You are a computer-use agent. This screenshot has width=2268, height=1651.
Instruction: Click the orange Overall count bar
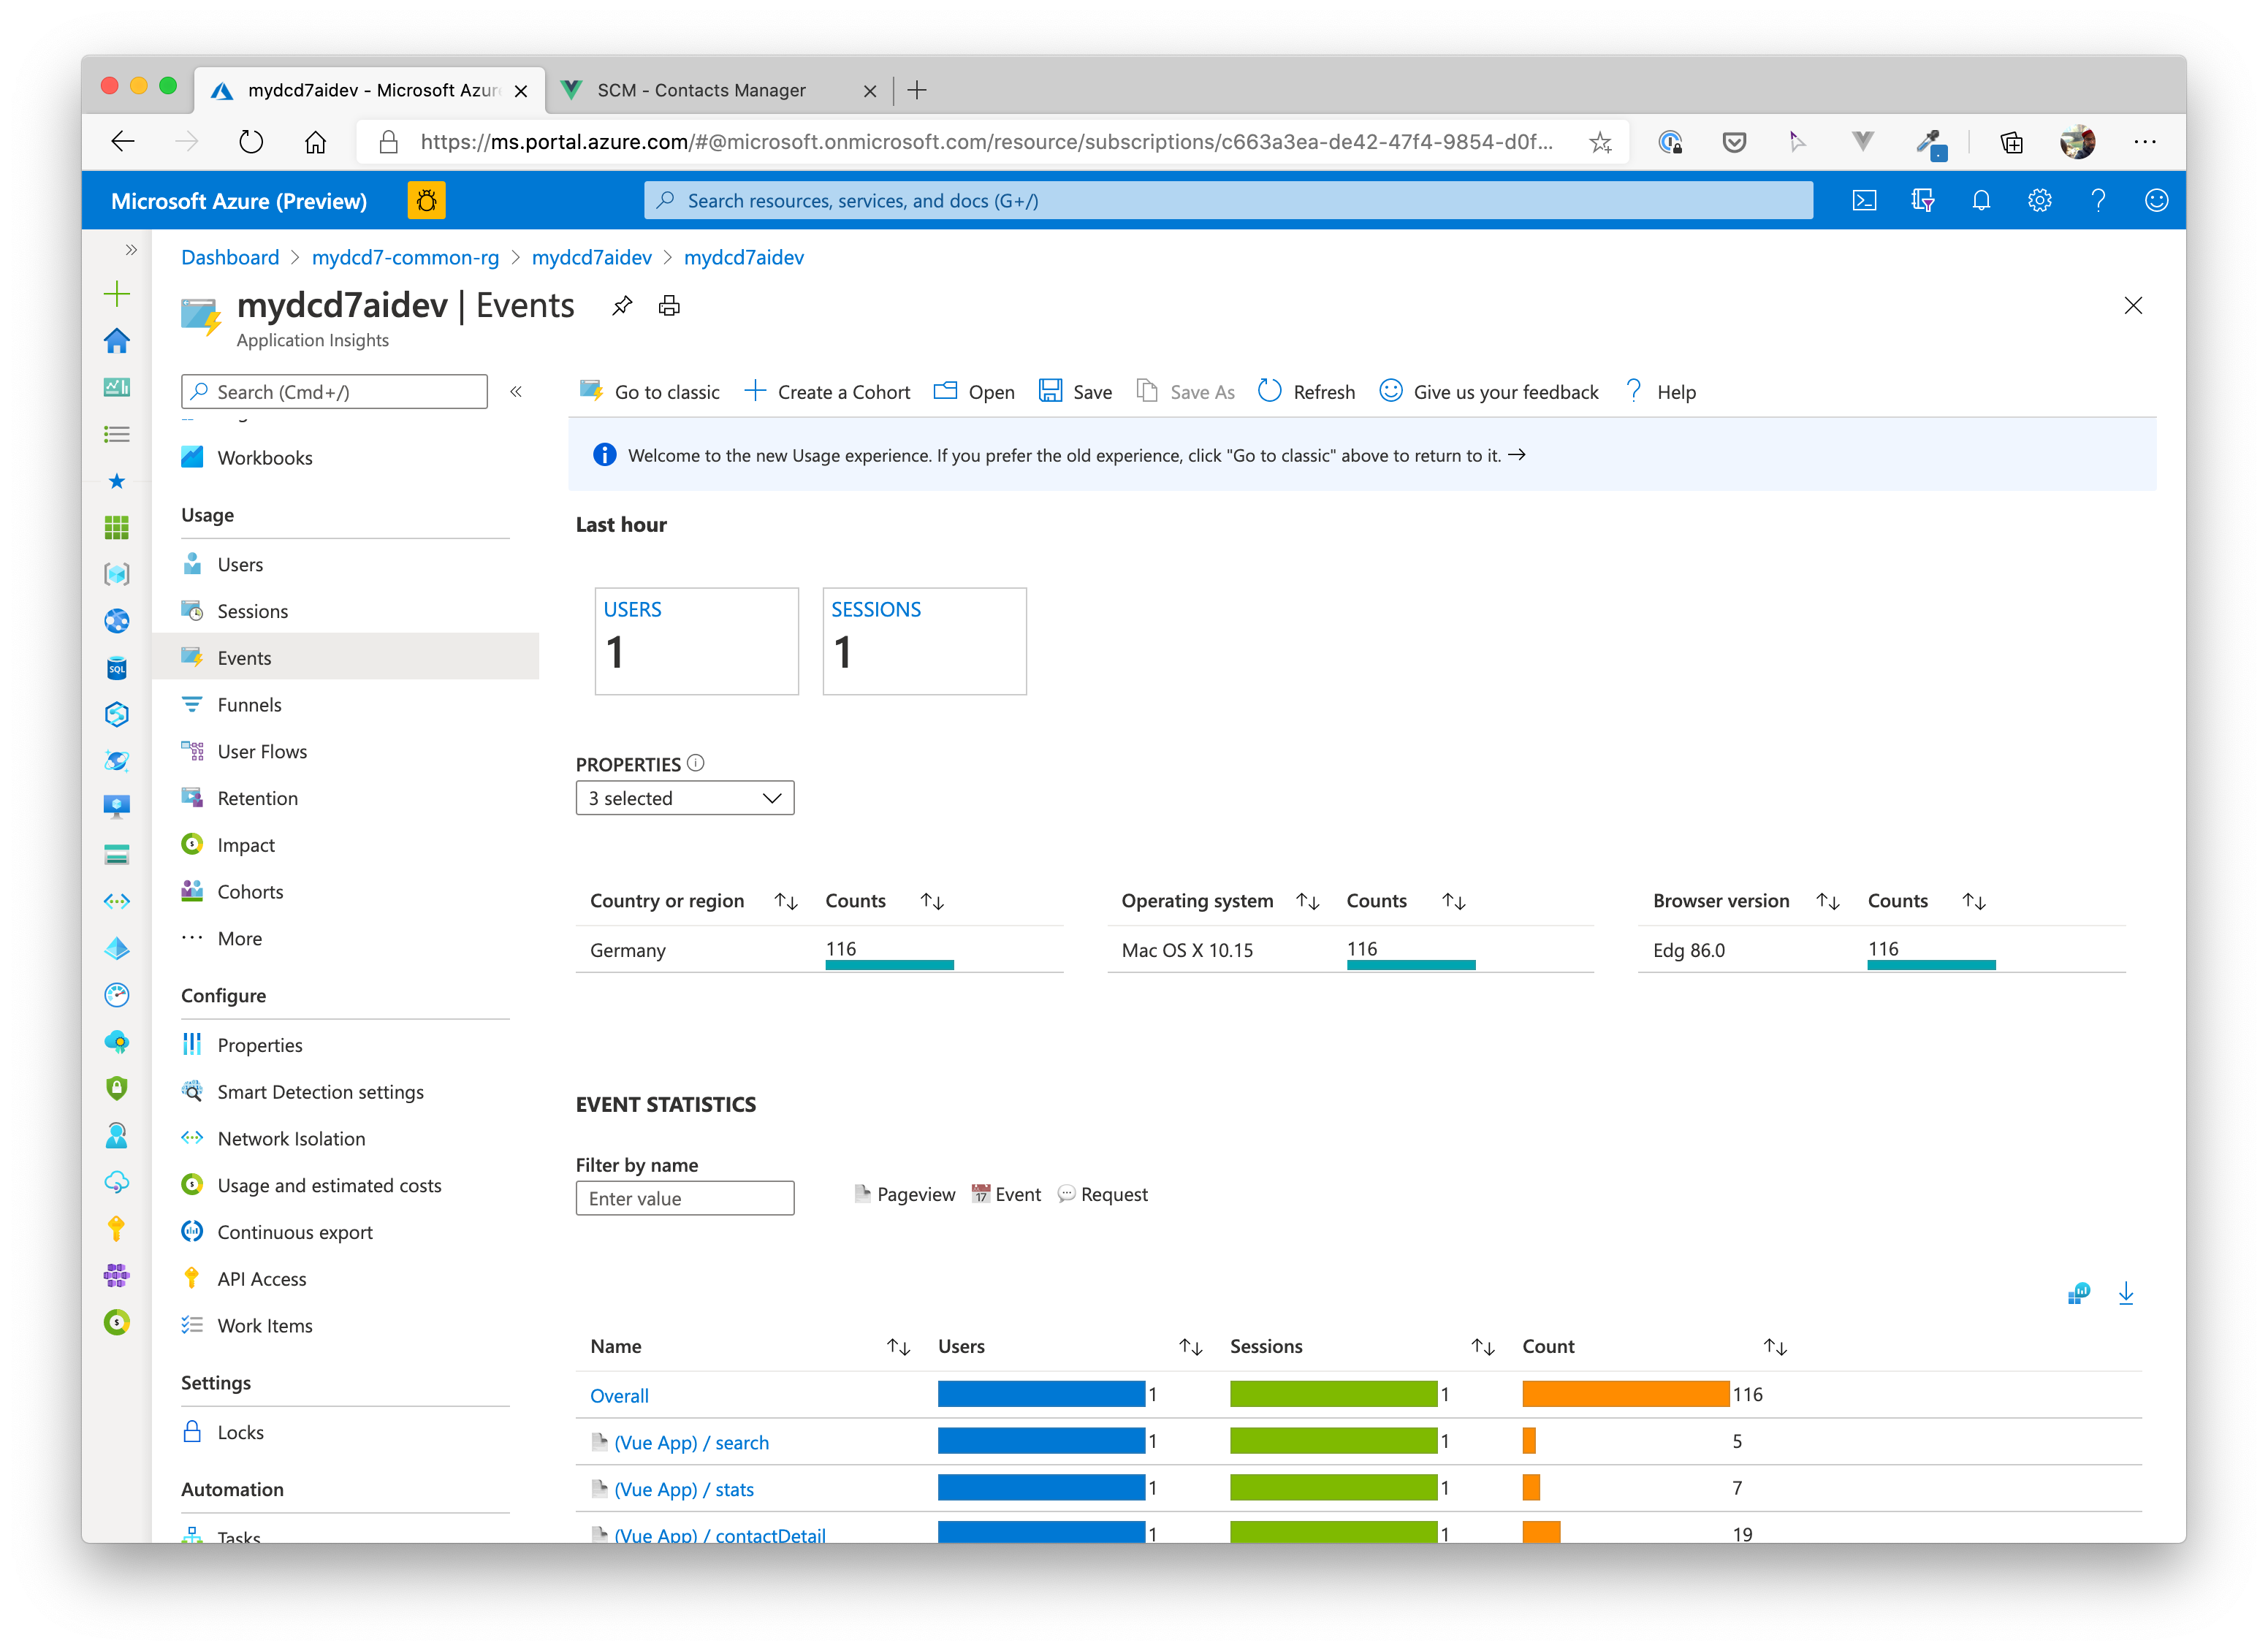pos(1625,1395)
